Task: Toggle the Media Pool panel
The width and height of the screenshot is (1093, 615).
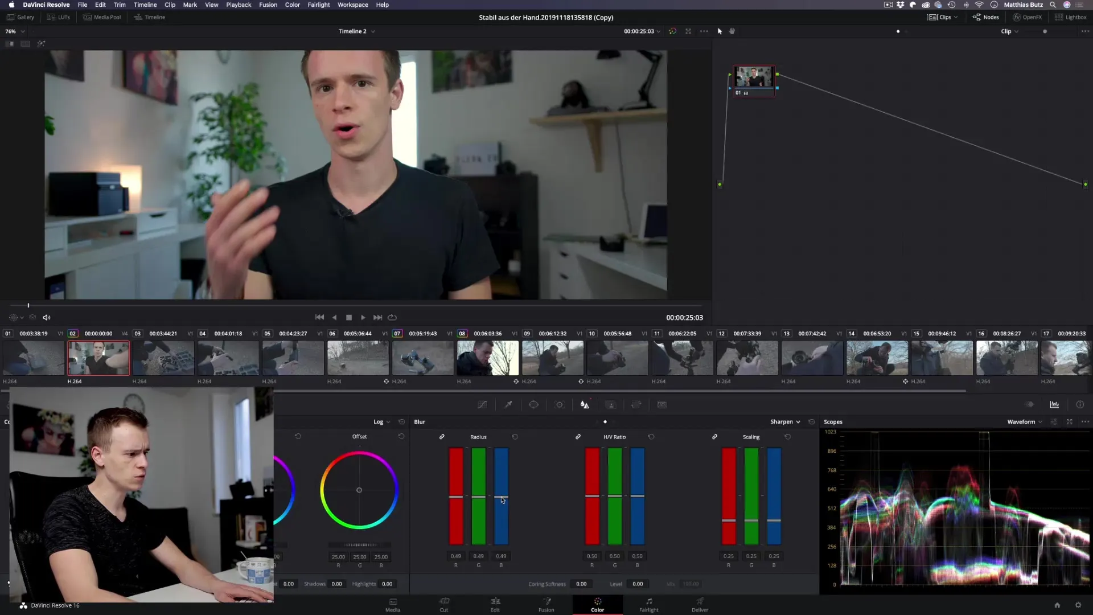Action: (x=102, y=17)
